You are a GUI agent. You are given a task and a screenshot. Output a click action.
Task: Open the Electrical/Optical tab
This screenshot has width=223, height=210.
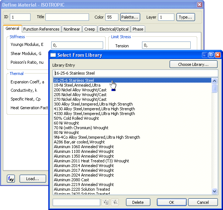[114, 29]
